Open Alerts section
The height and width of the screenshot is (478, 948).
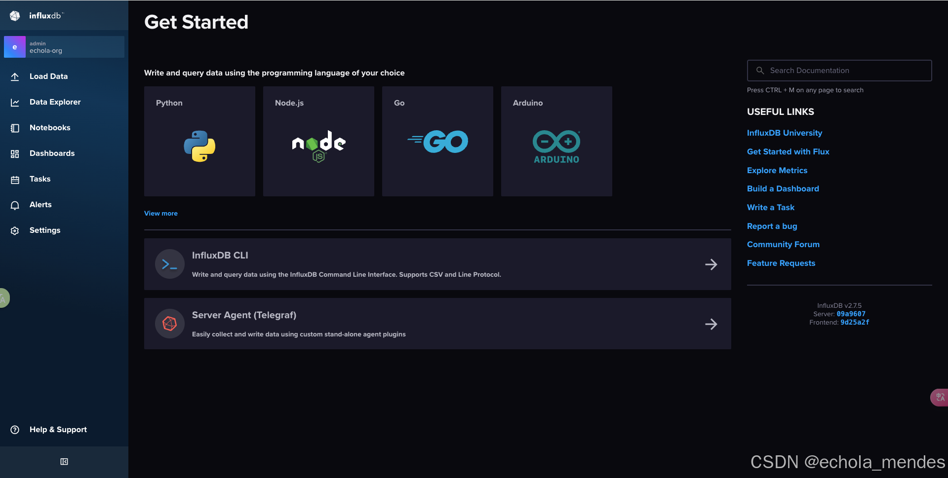40,205
